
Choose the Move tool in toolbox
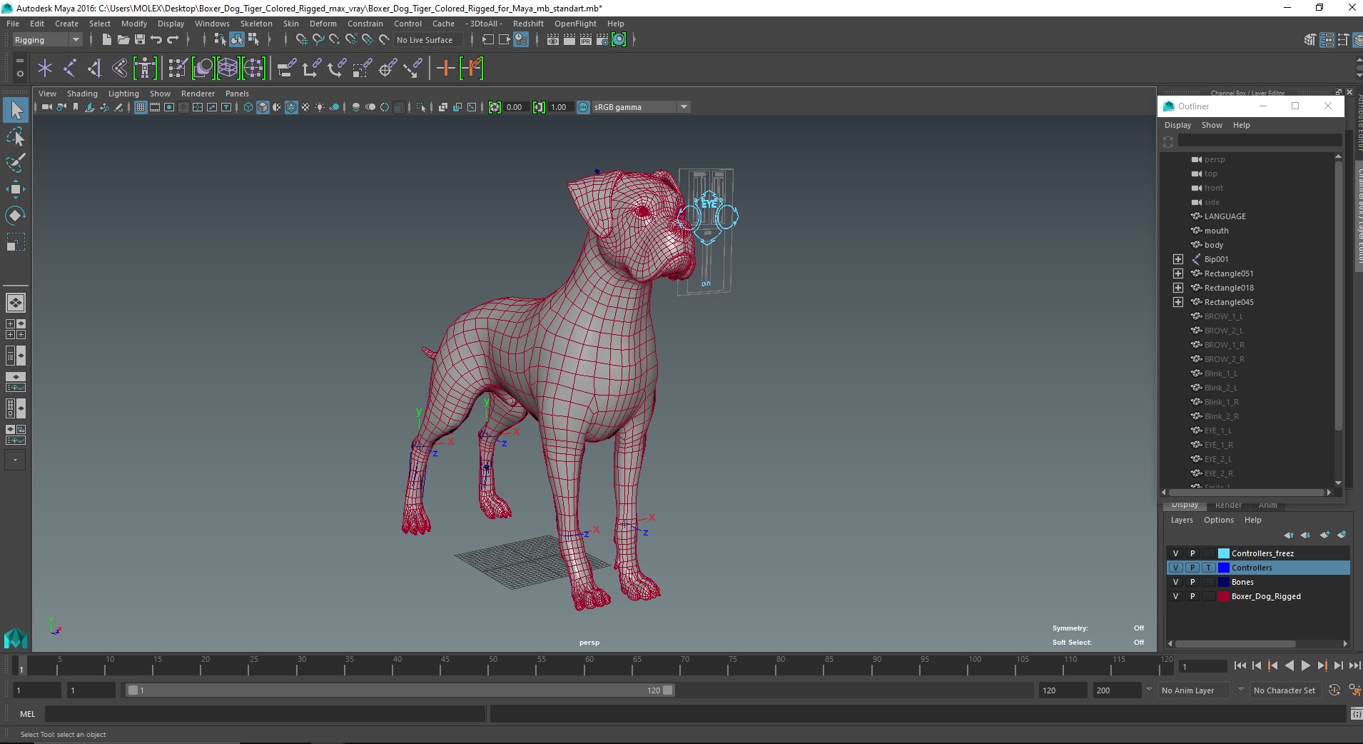pyautogui.click(x=16, y=189)
